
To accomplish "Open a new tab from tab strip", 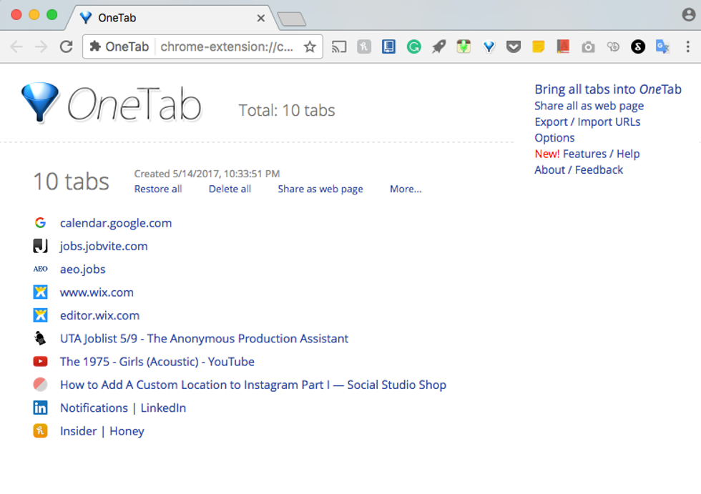I will [x=291, y=19].
